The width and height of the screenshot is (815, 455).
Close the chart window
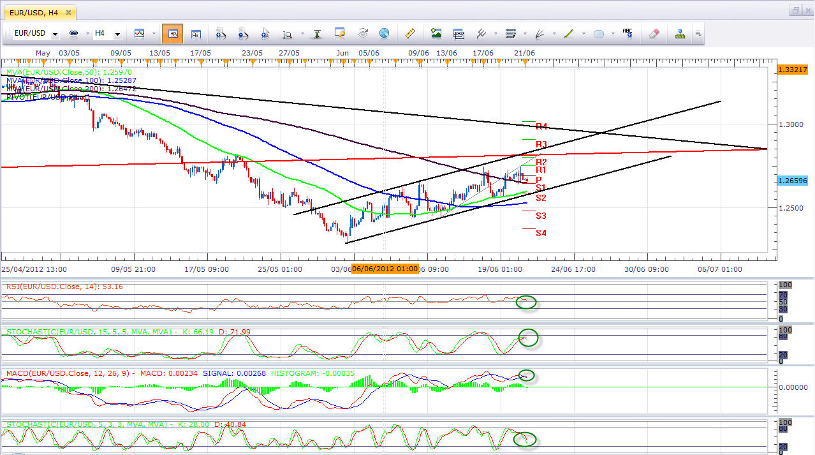(807, 10)
